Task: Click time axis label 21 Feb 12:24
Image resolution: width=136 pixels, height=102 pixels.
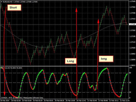Action: pyautogui.click(x=125, y=101)
